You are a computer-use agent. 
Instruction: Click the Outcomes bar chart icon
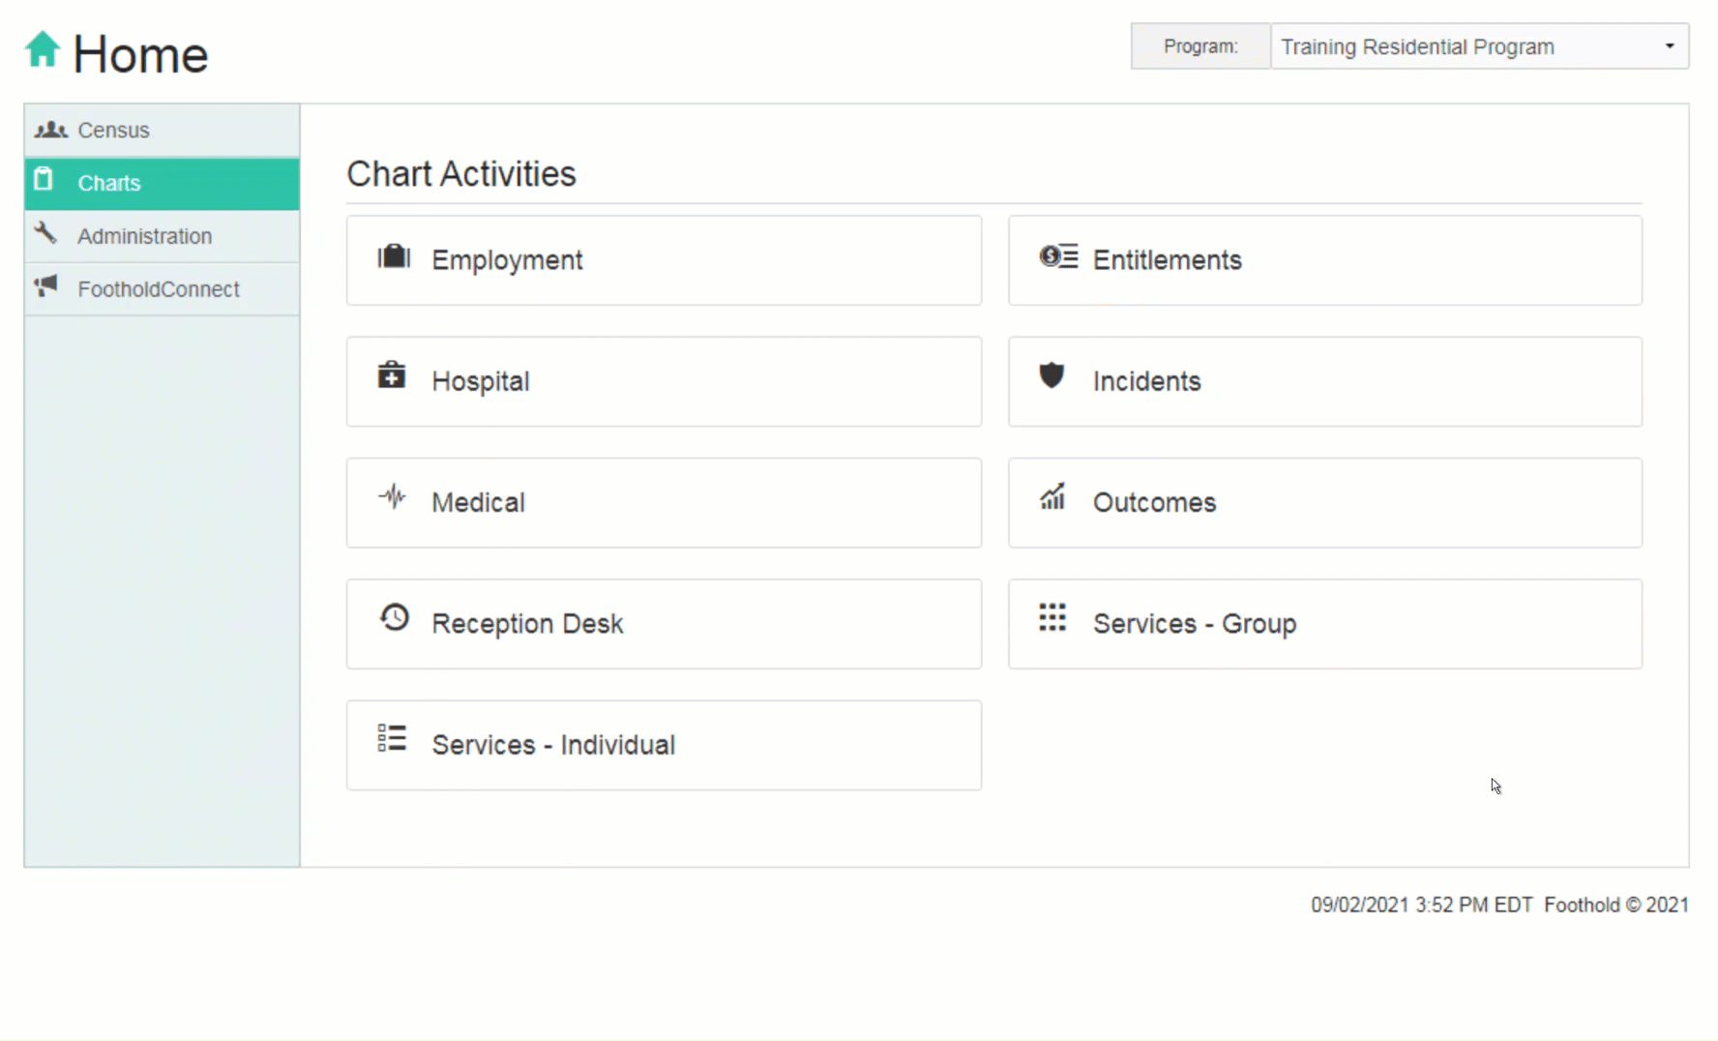click(x=1052, y=497)
